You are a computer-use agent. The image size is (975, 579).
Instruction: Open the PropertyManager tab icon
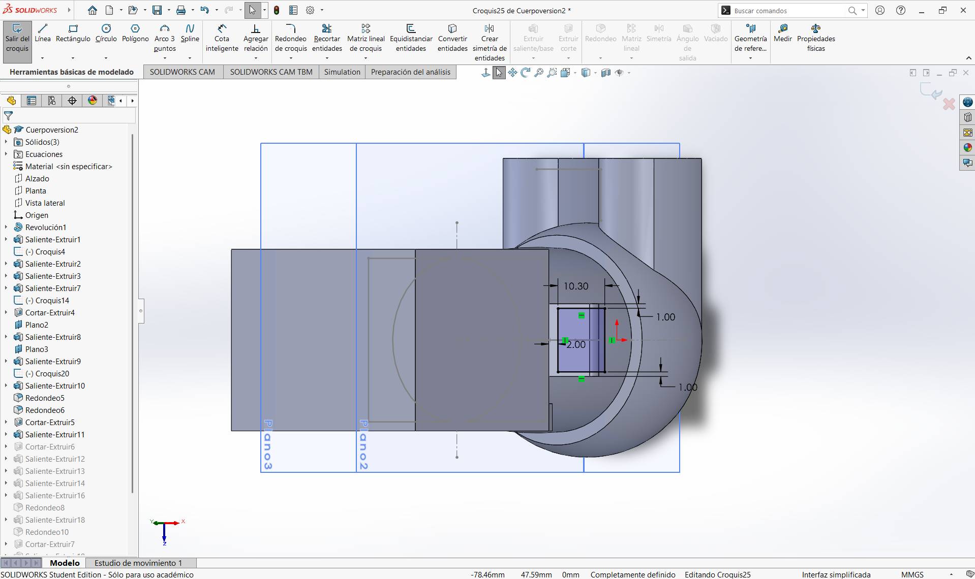32,101
